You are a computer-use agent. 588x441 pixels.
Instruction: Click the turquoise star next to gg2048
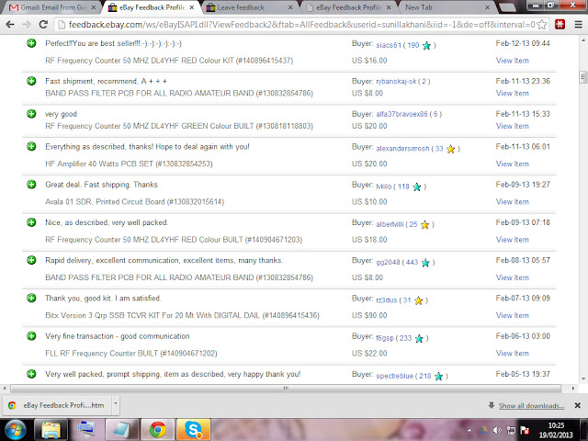(425, 263)
